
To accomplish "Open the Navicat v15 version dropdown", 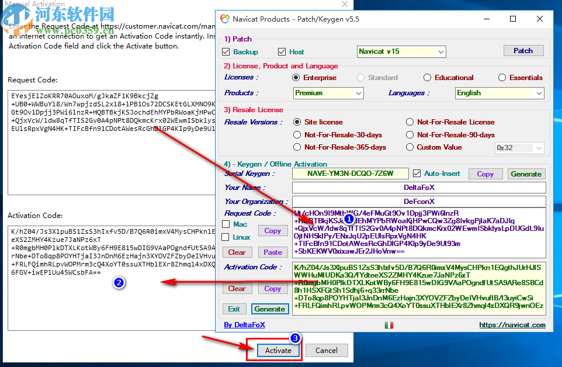I will 401,51.
